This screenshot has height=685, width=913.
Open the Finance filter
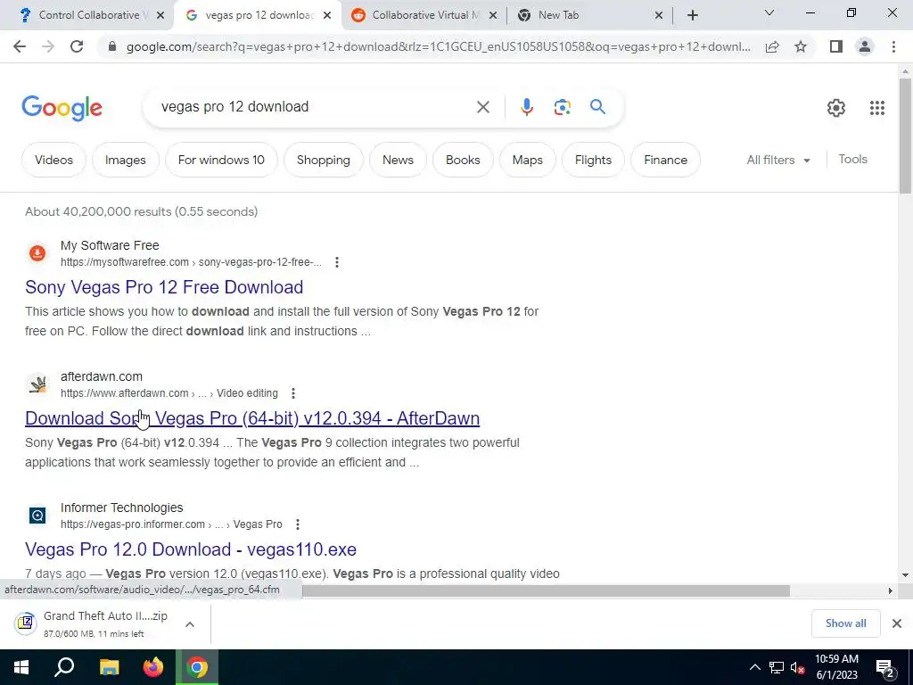point(665,160)
